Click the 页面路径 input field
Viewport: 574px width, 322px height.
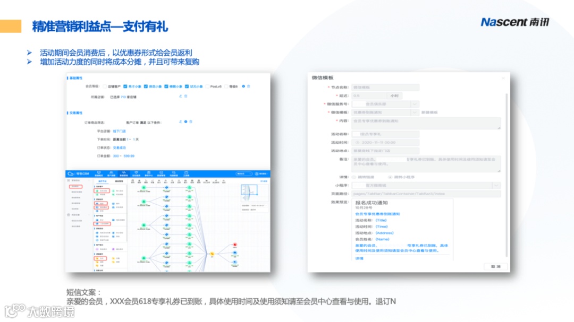[x=426, y=194]
